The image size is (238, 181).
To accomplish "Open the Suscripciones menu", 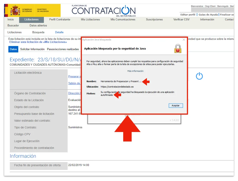I will 154,19.
